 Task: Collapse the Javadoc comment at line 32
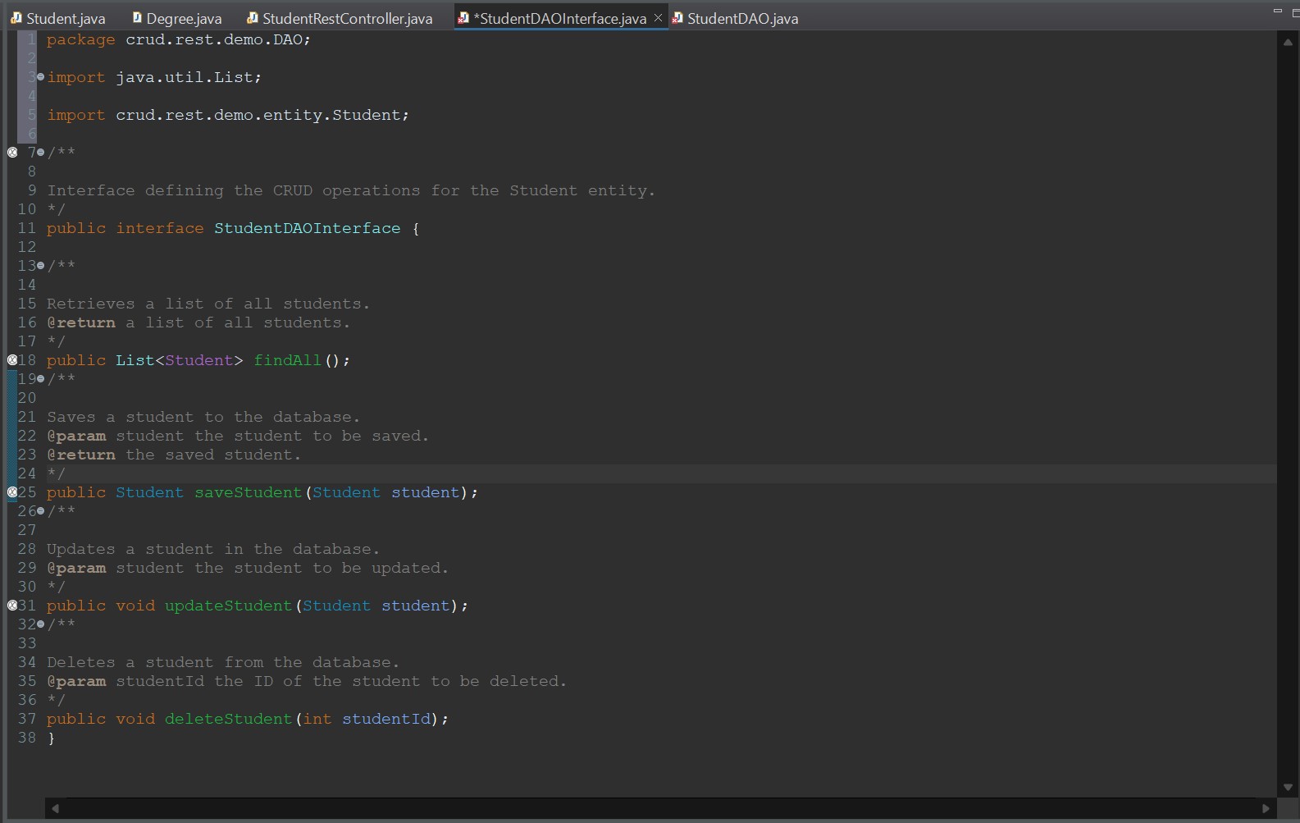(x=40, y=624)
